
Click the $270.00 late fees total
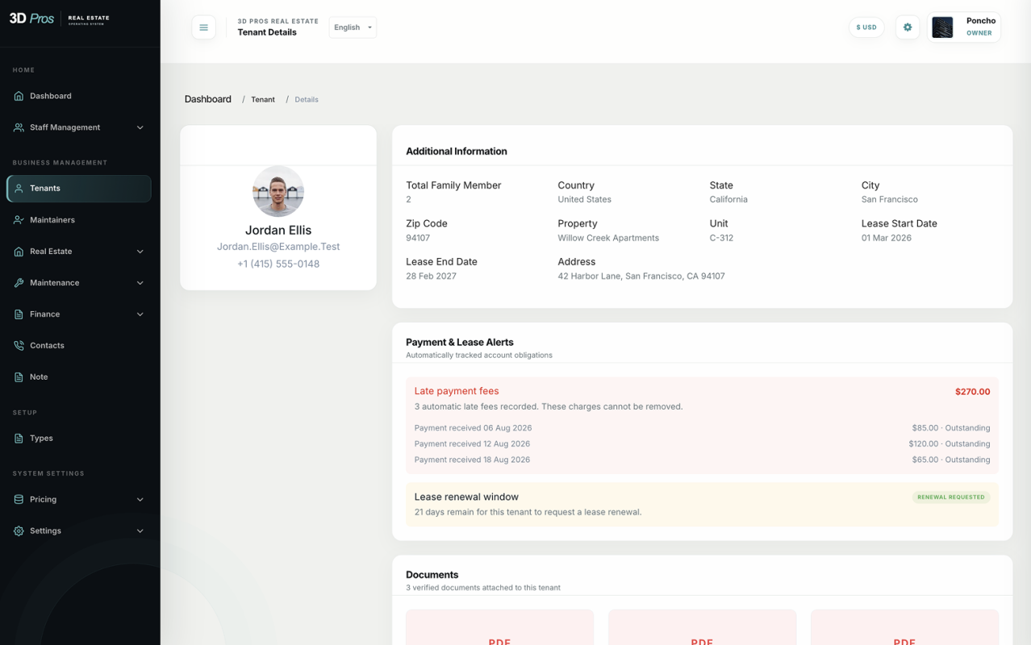pos(972,392)
